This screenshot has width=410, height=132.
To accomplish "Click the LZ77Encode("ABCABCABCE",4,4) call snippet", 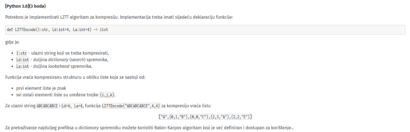I will tap(131, 106).
